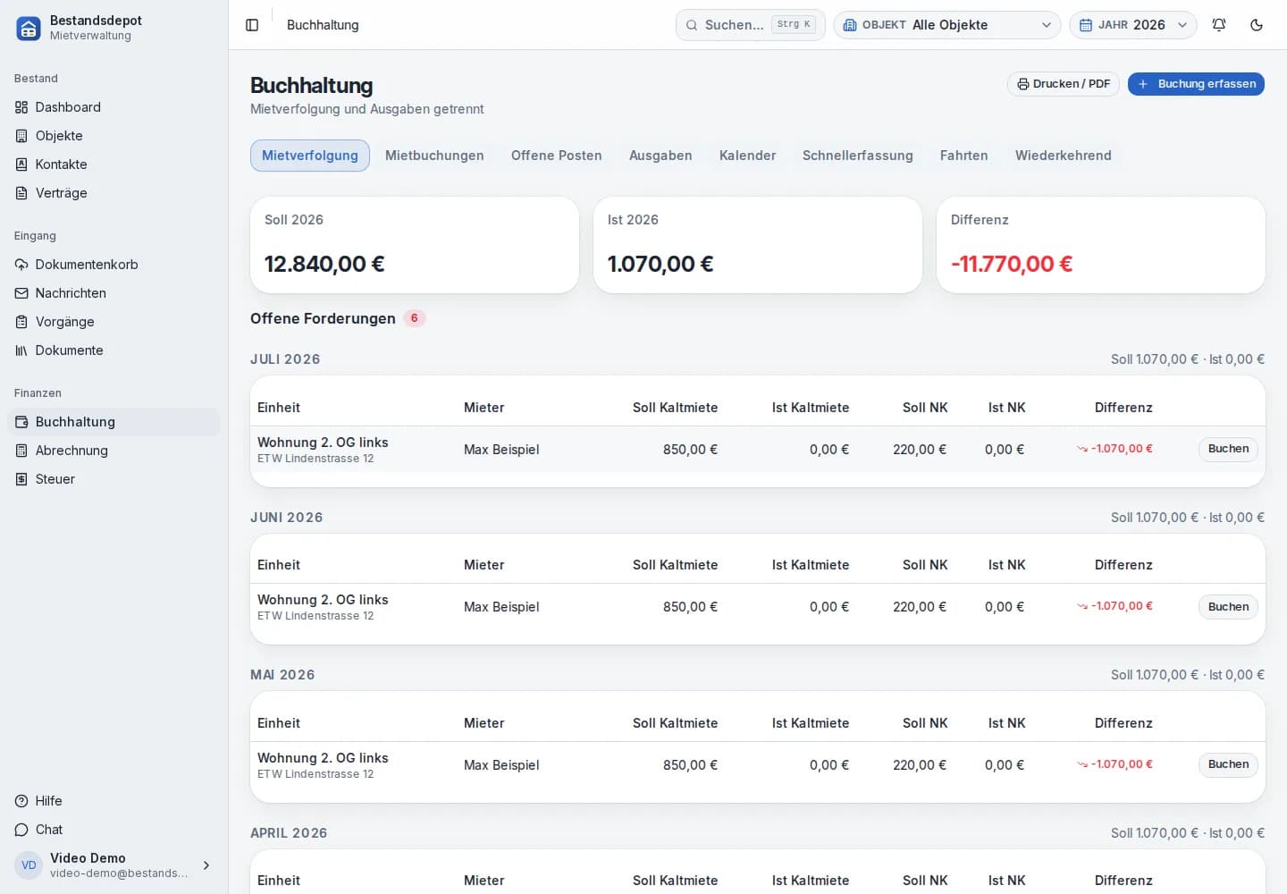Click the Objekte building icon
Image resolution: width=1287 pixels, height=894 pixels.
click(21, 136)
